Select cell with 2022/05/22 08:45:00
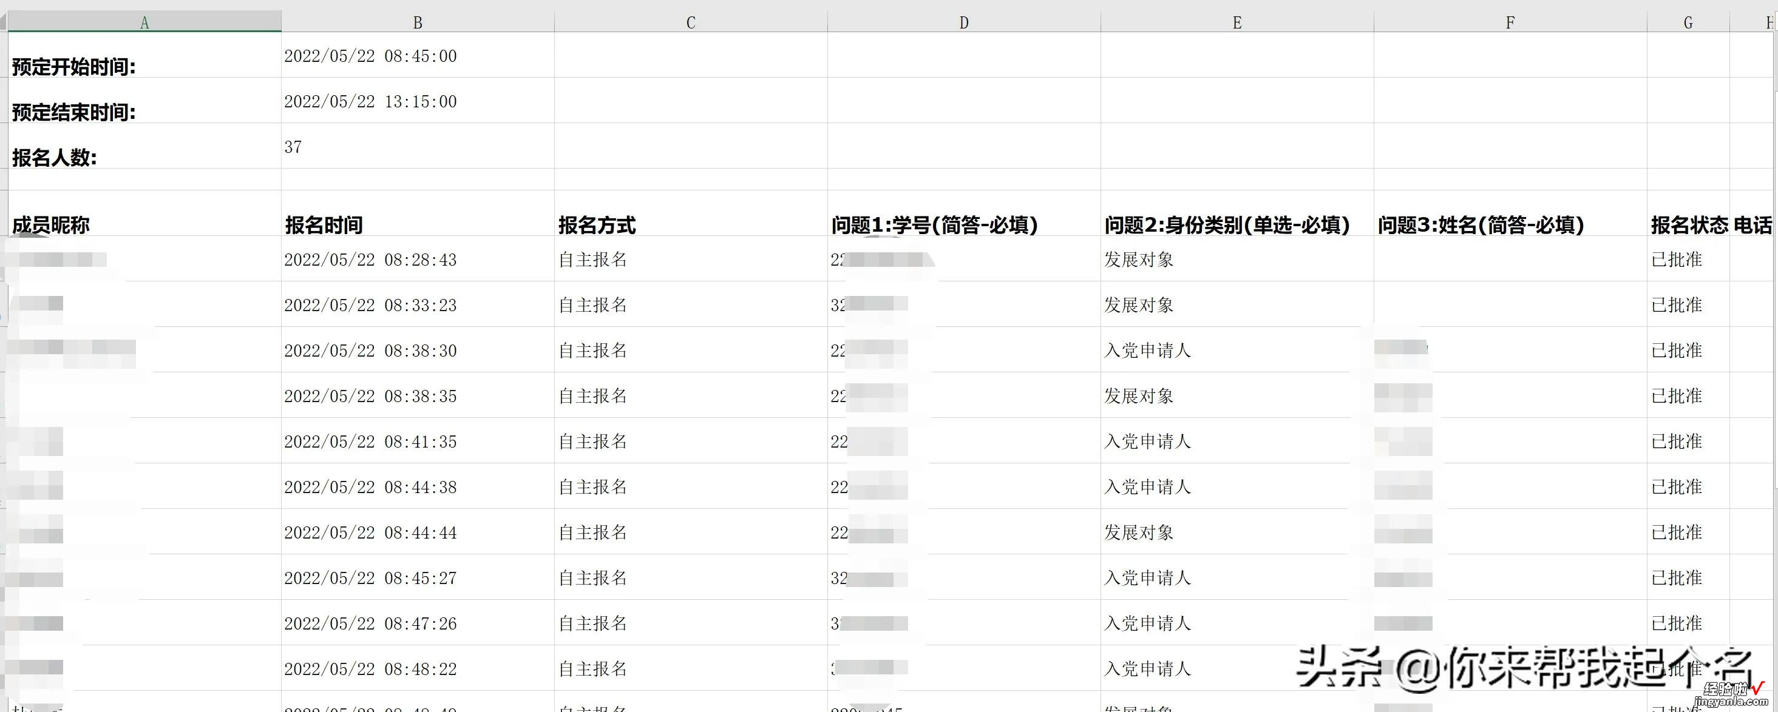 click(418, 55)
